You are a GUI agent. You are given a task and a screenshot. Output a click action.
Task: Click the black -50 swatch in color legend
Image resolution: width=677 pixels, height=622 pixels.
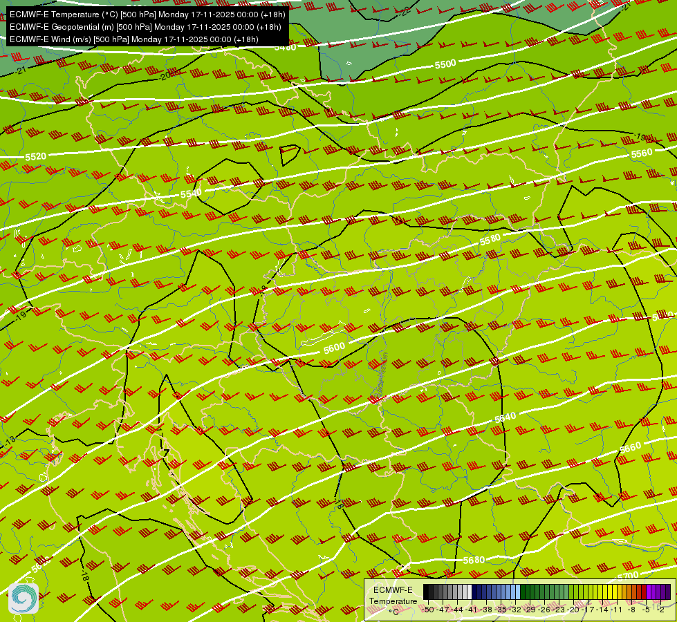click(426, 592)
